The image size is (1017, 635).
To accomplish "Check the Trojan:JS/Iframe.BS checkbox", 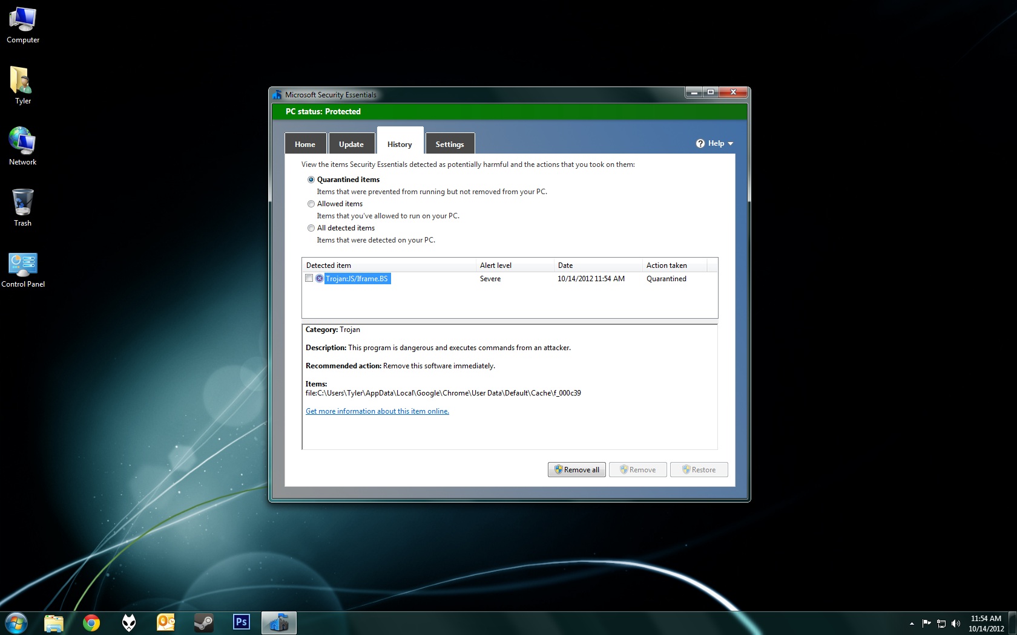I will coord(309,278).
